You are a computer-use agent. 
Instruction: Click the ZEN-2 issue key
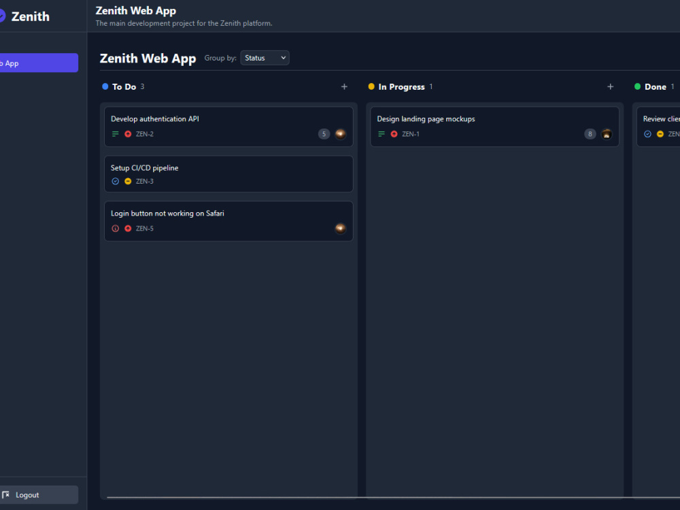[x=145, y=134]
